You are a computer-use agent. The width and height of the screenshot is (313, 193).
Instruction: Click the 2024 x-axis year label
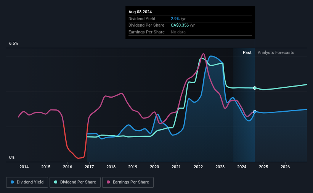(242, 167)
